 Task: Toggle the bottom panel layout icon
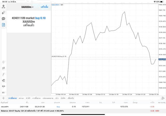pyautogui.click(x=163, y=98)
